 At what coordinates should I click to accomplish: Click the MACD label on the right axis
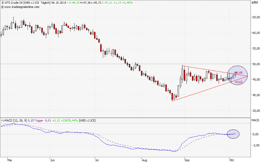tap(255, 121)
